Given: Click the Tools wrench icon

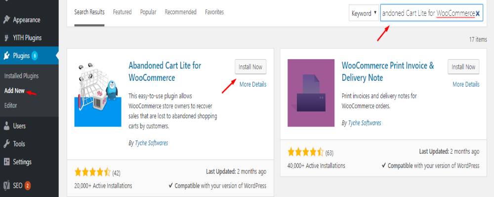Looking at the screenshot, I should click(7, 144).
